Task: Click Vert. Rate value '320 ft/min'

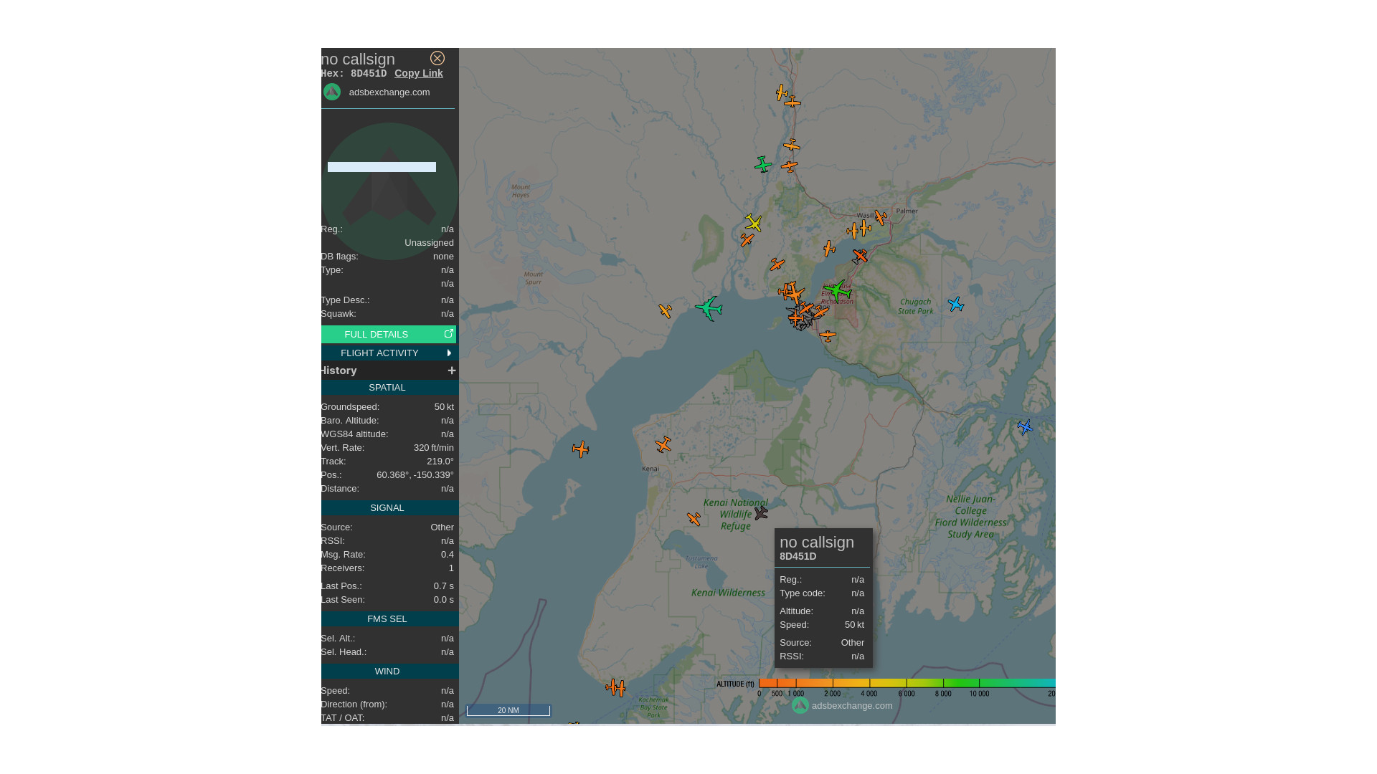Action: tap(434, 448)
